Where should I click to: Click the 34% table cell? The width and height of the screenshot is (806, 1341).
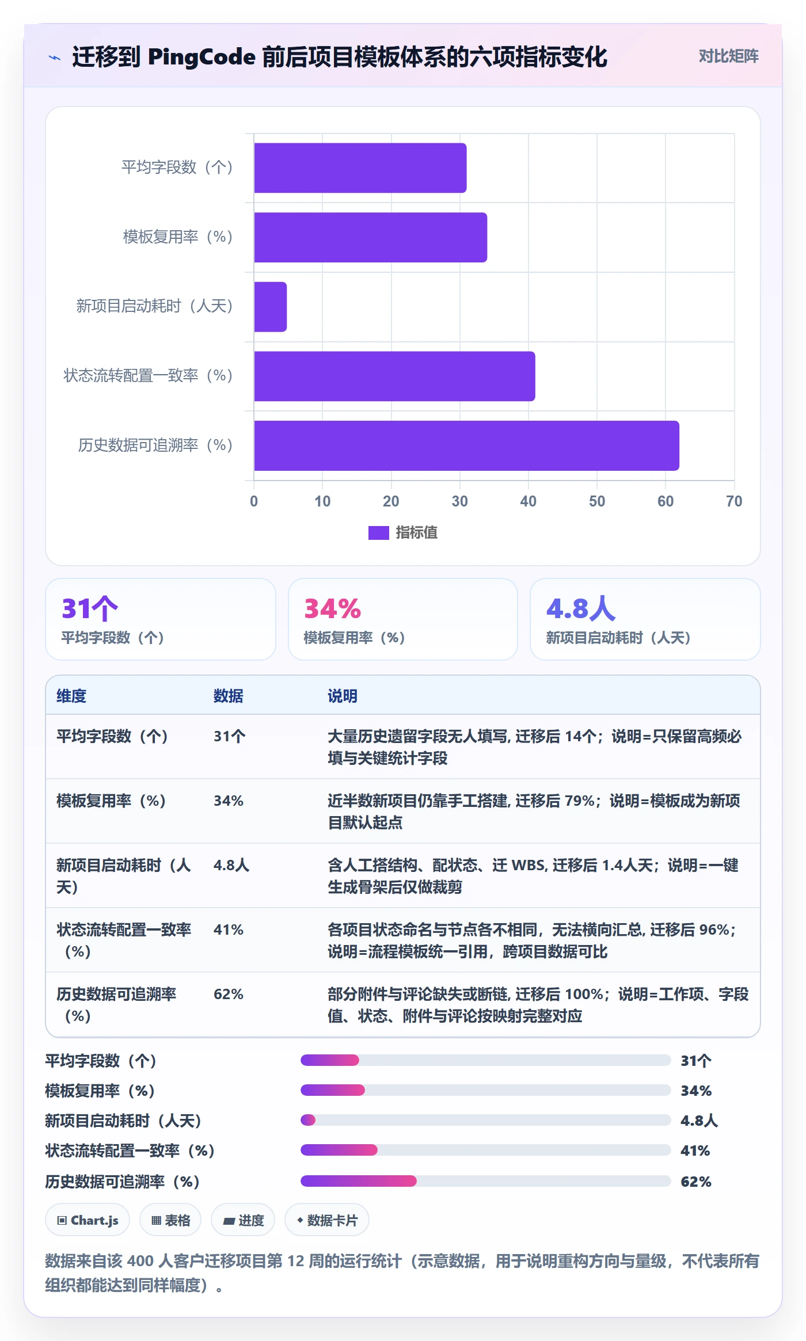[229, 801]
